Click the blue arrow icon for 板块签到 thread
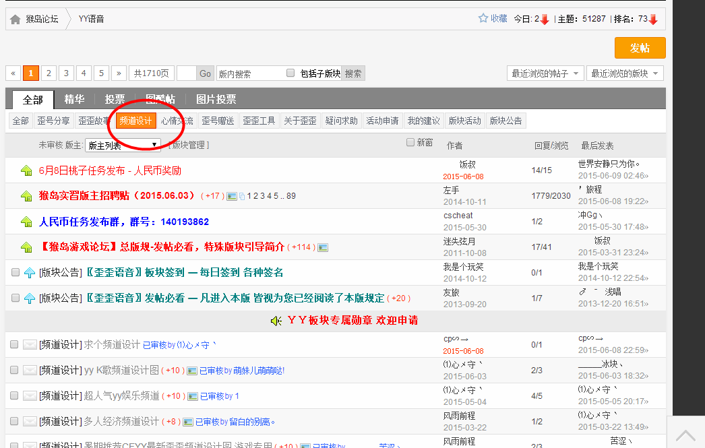The image size is (705, 448). 30,273
